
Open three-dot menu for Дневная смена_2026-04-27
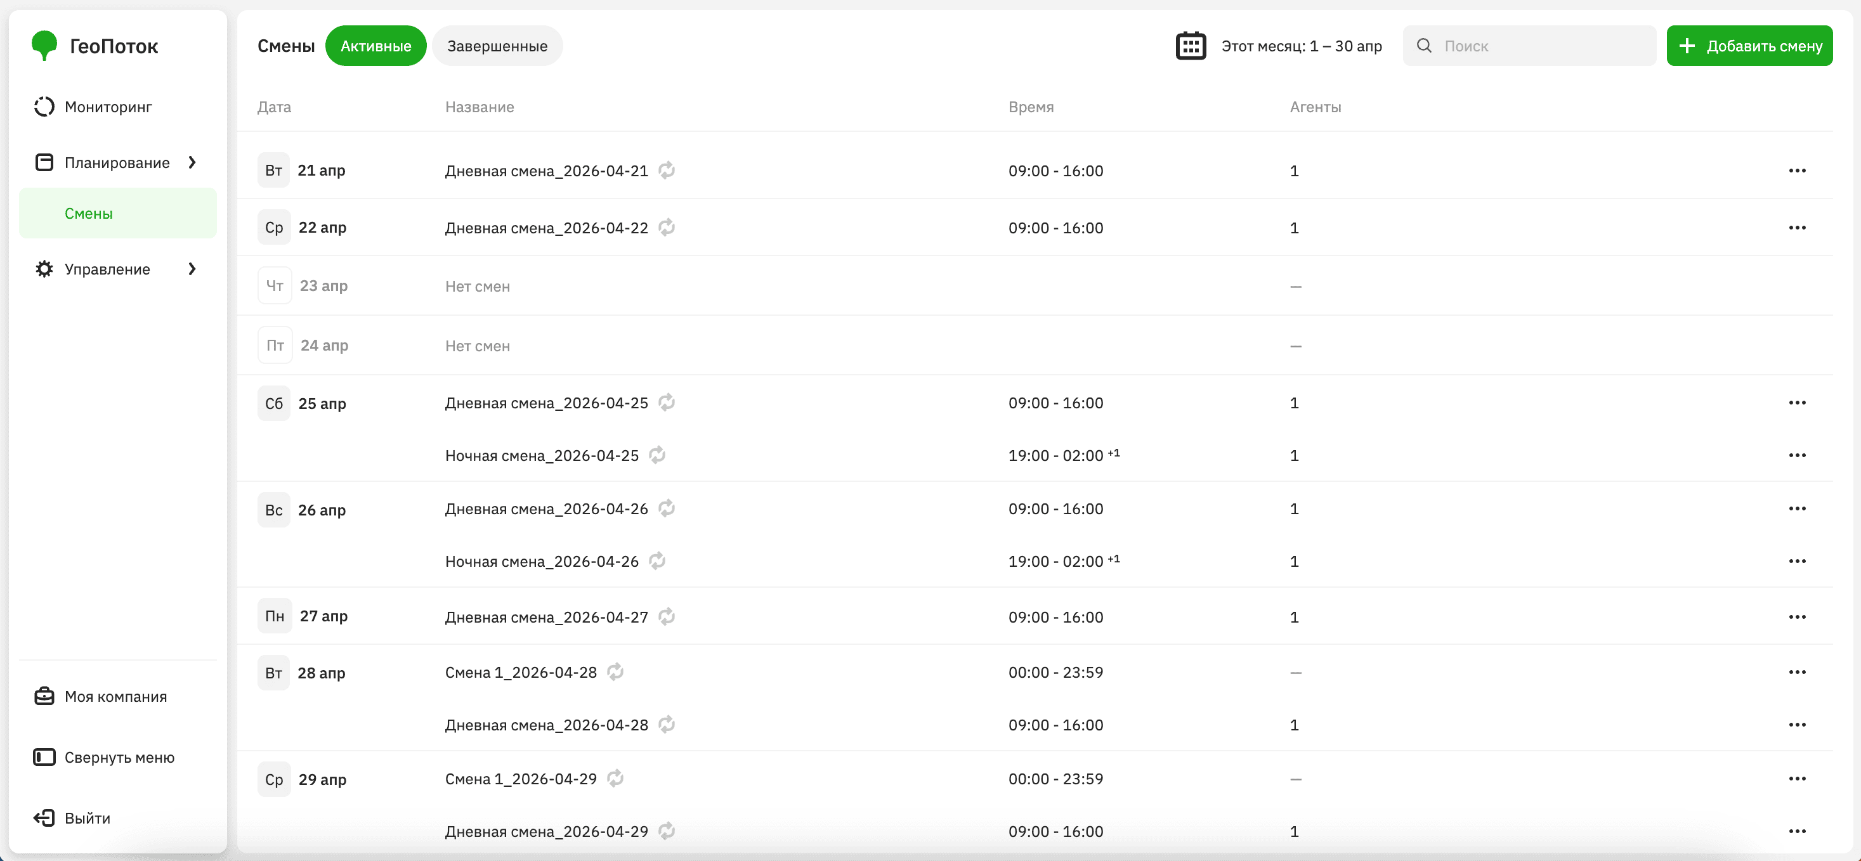(1798, 617)
